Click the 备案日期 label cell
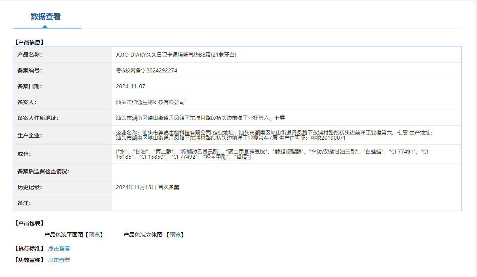Viewport: 477px width, 277px height. click(63, 86)
